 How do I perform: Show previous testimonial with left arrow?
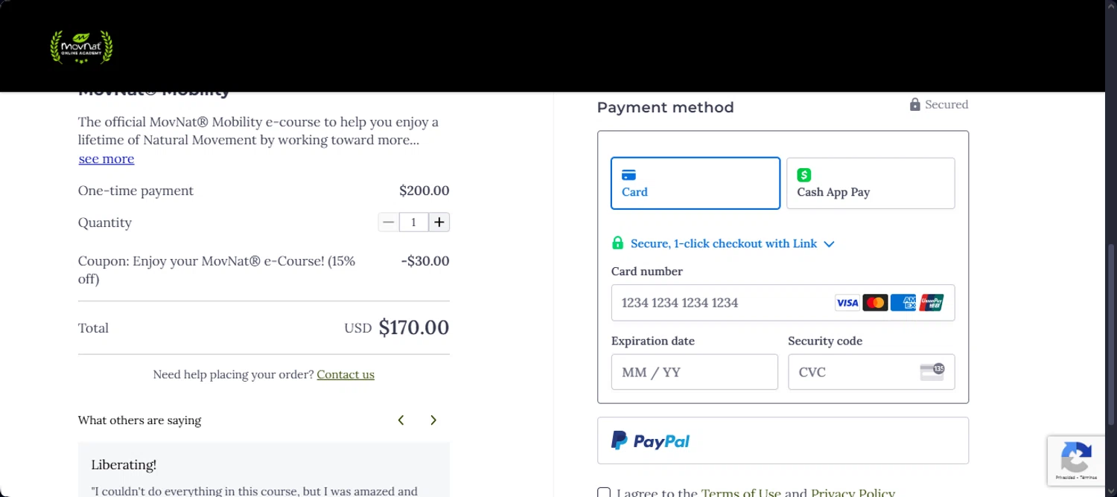(x=401, y=420)
